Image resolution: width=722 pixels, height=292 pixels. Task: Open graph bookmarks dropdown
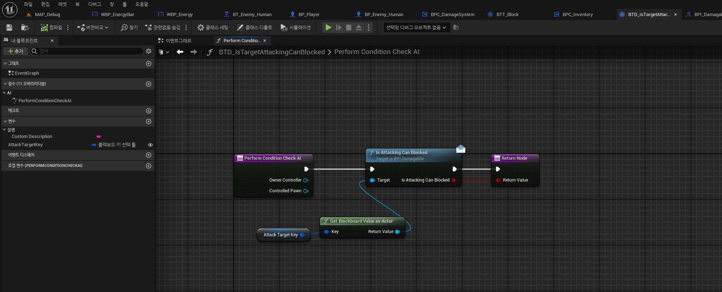(164, 52)
